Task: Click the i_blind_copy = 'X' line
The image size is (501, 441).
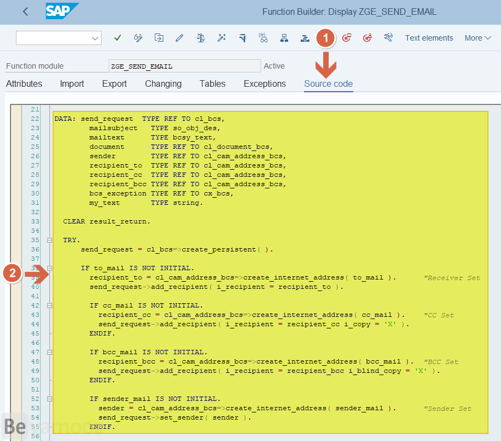Action: click(269, 371)
